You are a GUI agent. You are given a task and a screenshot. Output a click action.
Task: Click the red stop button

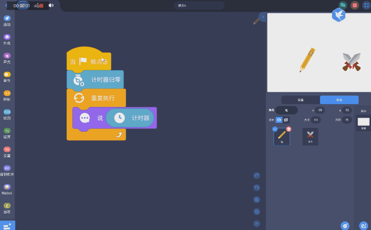(x=354, y=5)
